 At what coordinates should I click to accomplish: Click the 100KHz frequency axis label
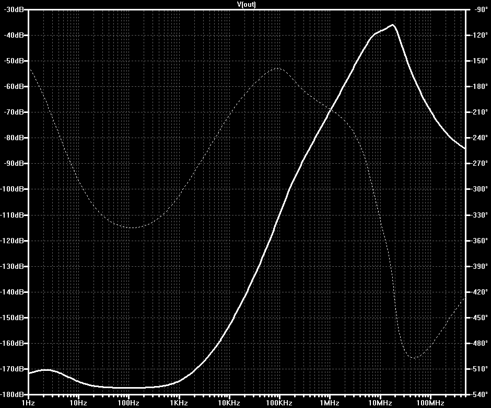[279, 403]
